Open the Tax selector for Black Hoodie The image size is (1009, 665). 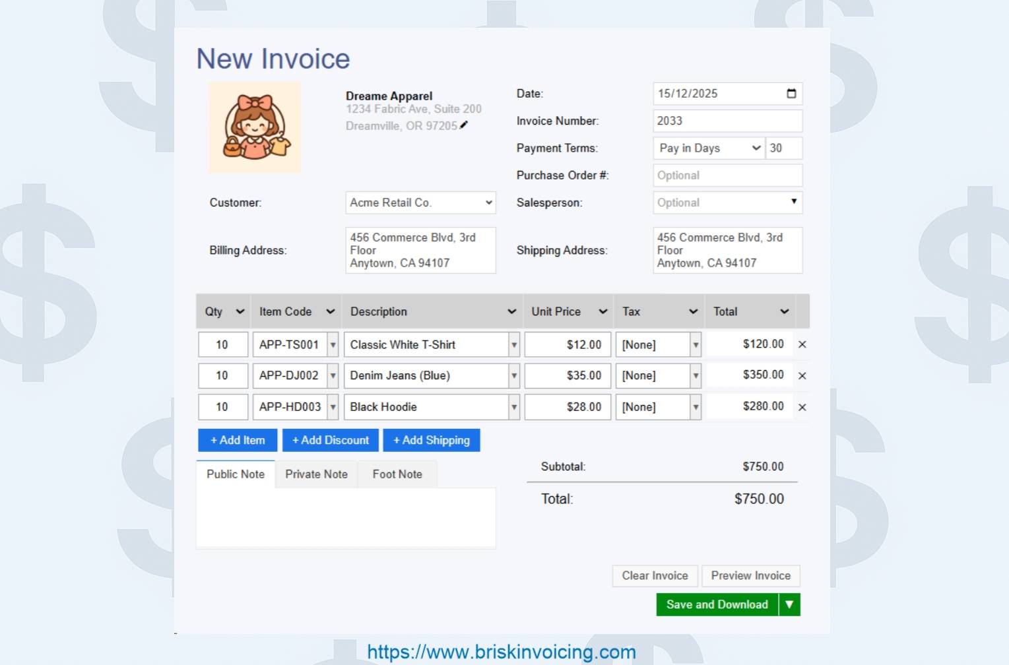click(696, 407)
